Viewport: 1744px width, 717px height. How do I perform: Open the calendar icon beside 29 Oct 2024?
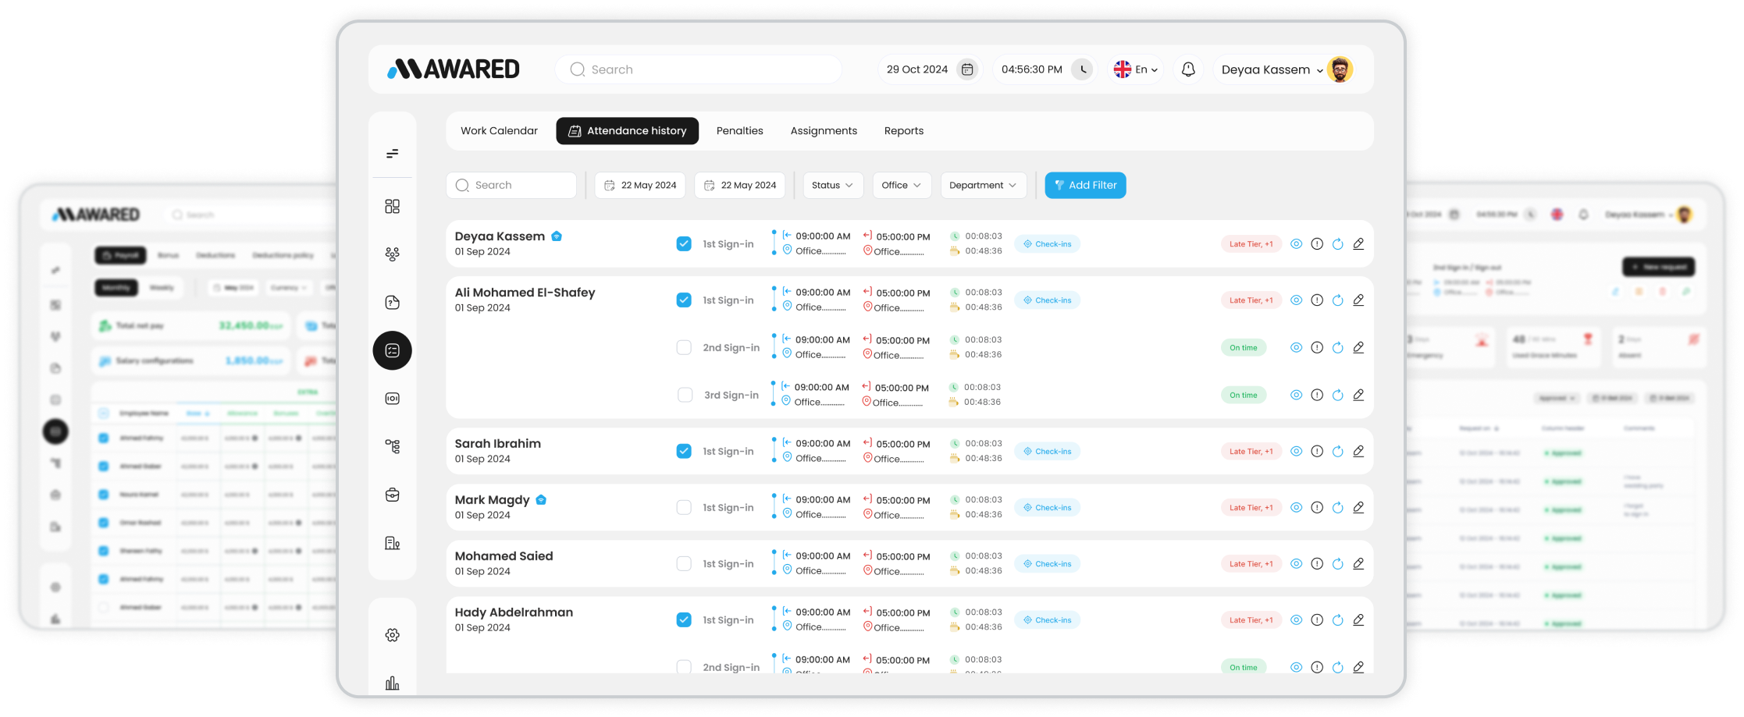pos(966,69)
